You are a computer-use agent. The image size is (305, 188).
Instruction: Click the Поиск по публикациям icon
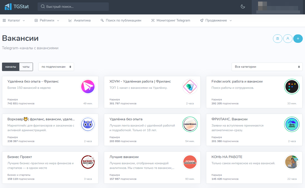pos(102,21)
